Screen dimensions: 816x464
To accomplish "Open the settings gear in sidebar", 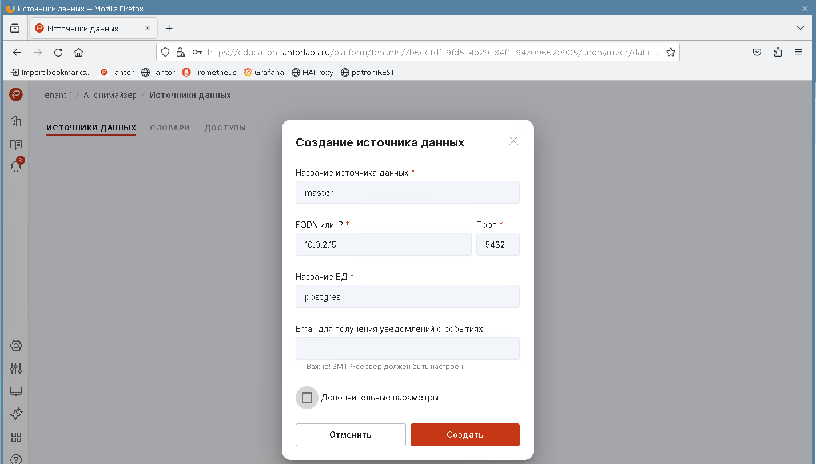I will click(16, 346).
